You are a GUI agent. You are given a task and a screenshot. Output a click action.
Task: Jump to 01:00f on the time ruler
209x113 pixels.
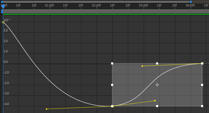click(49, 5)
